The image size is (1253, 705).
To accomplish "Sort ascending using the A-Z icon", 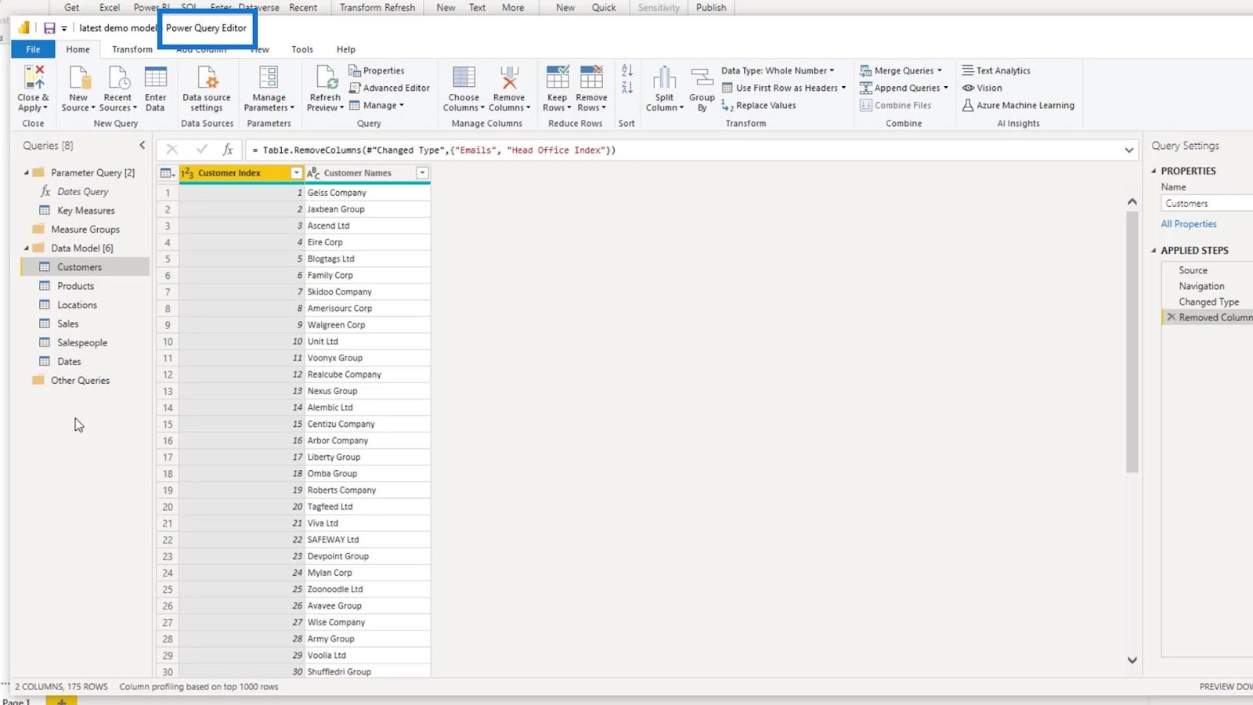I will point(626,70).
